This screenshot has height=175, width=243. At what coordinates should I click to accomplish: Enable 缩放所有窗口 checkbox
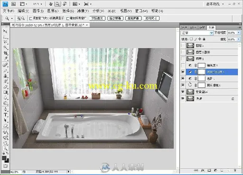[x=68, y=18]
